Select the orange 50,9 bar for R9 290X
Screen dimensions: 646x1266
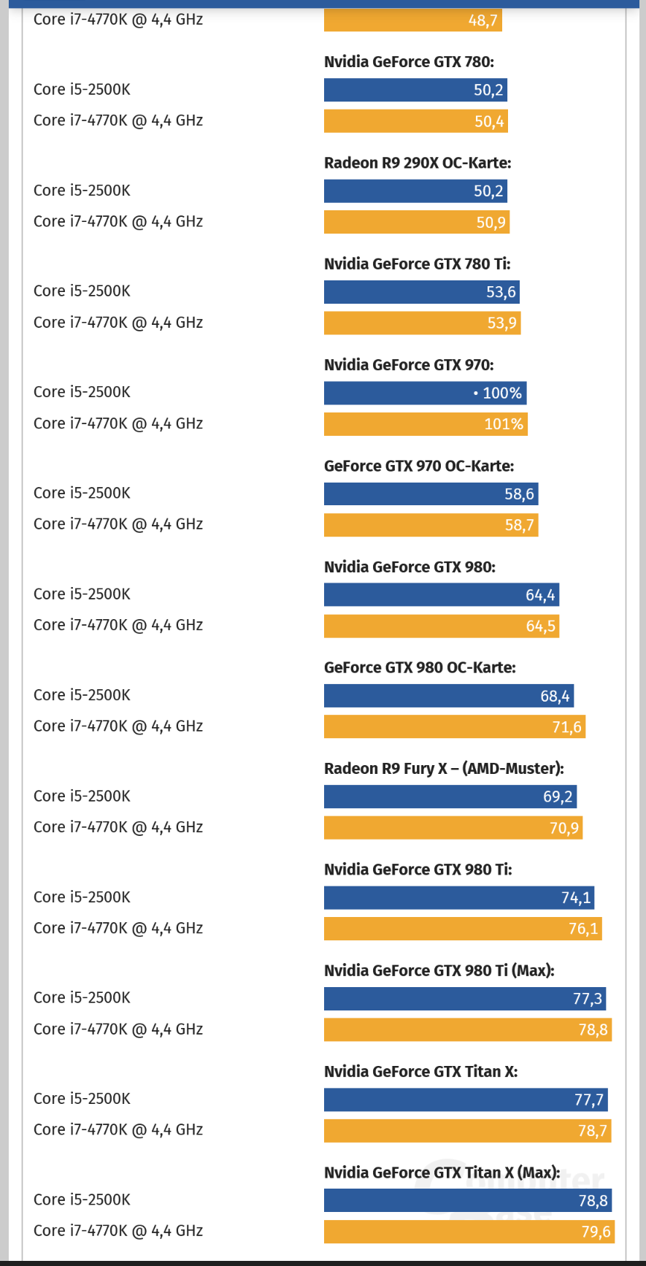pyautogui.click(x=416, y=222)
